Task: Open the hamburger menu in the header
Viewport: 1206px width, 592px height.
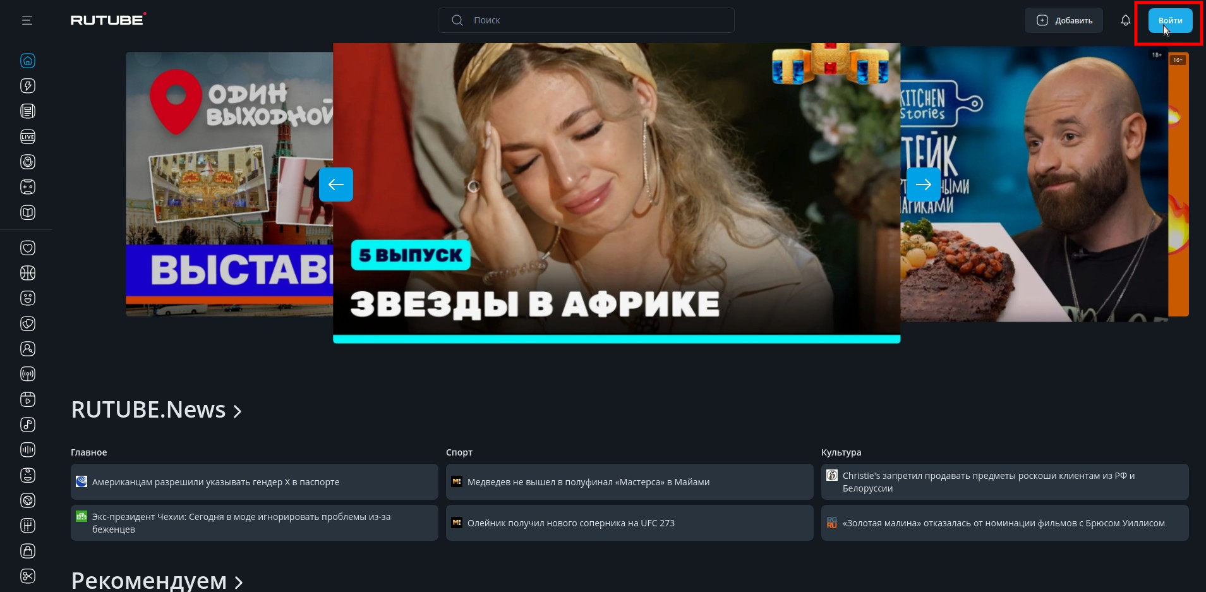Action: tap(27, 20)
